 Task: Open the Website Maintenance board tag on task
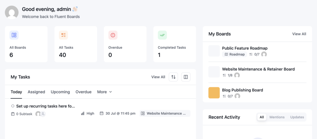165,113
